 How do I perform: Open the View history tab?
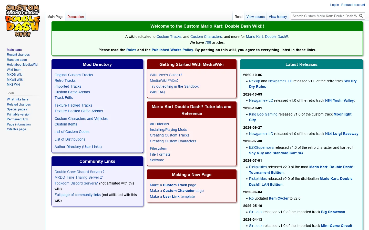[278, 17]
